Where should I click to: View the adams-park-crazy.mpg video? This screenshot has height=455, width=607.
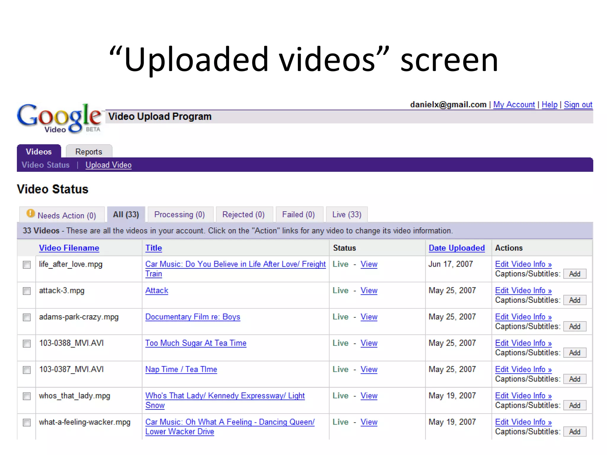(x=369, y=317)
